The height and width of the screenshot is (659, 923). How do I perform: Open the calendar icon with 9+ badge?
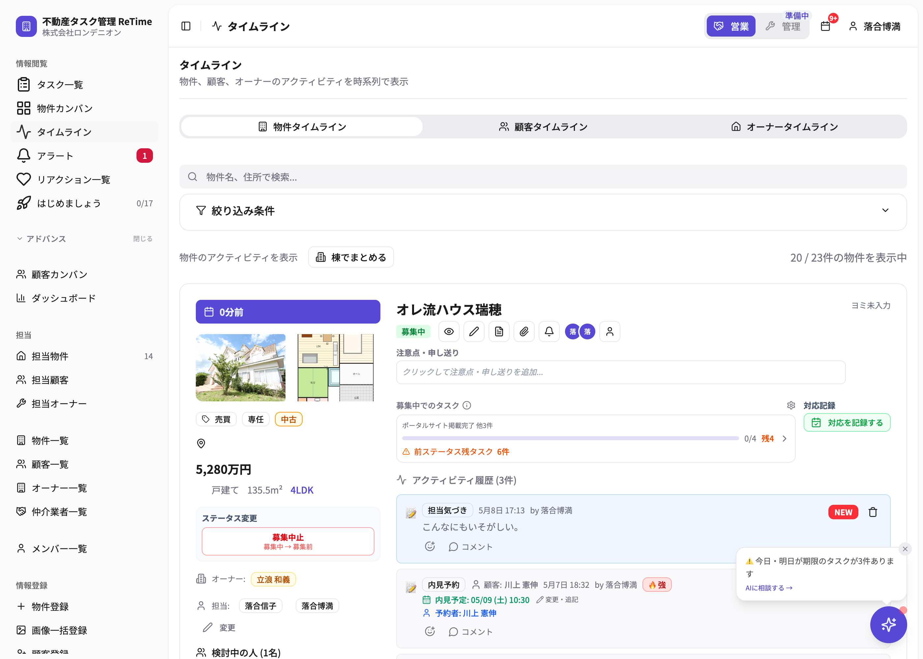(x=825, y=26)
